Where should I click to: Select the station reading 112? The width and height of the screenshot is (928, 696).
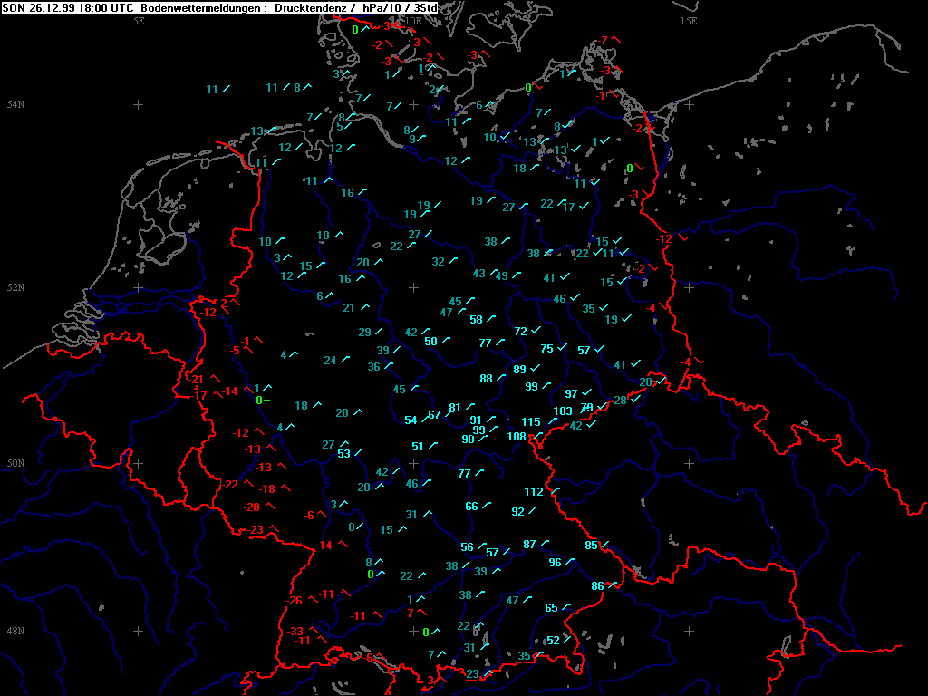point(534,492)
